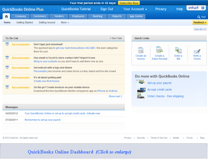
Task: View the Reports tab
Action: 117,16
